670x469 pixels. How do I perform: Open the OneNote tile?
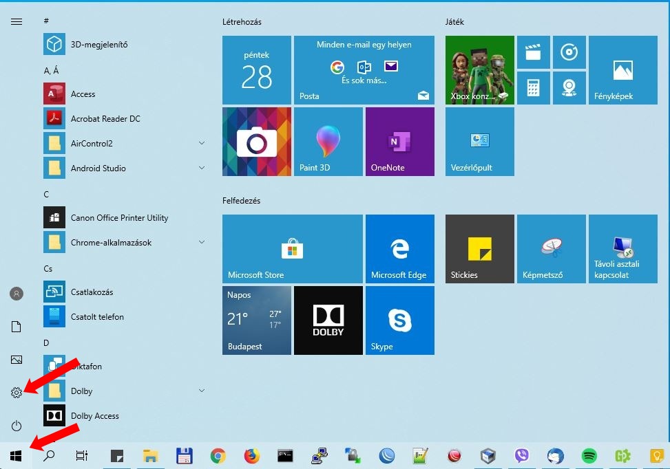coord(399,141)
